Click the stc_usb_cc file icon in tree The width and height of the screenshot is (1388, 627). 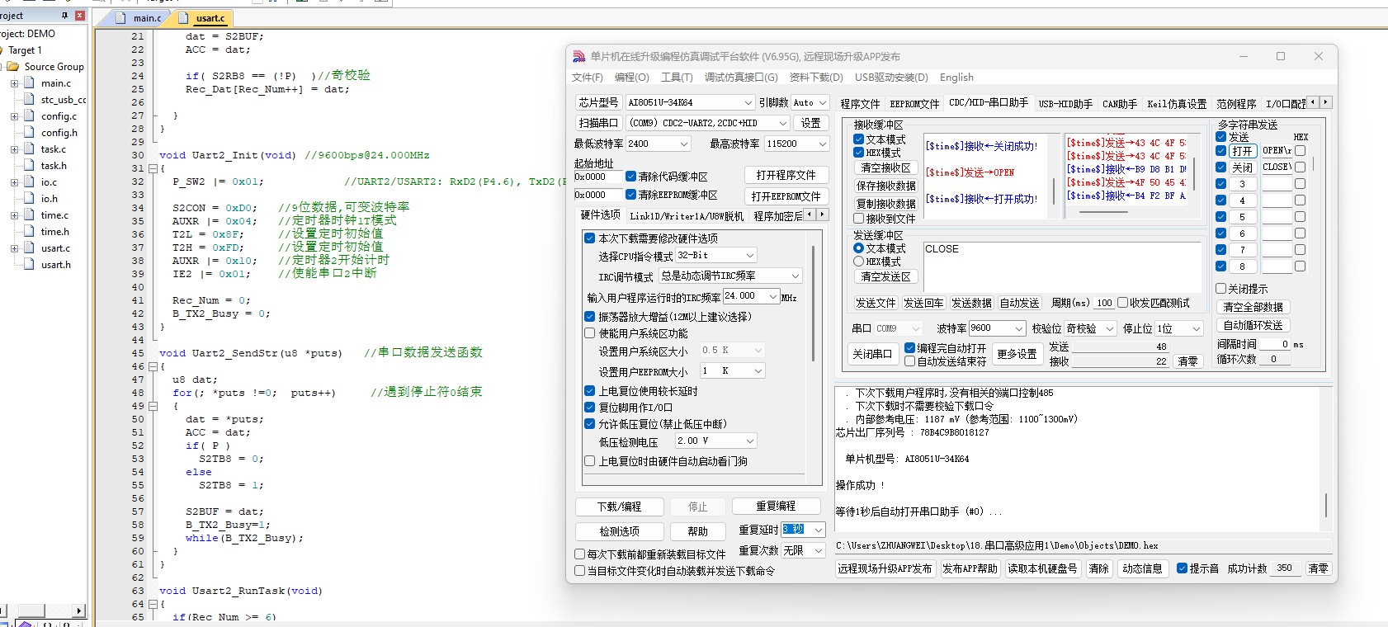point(30,99)
